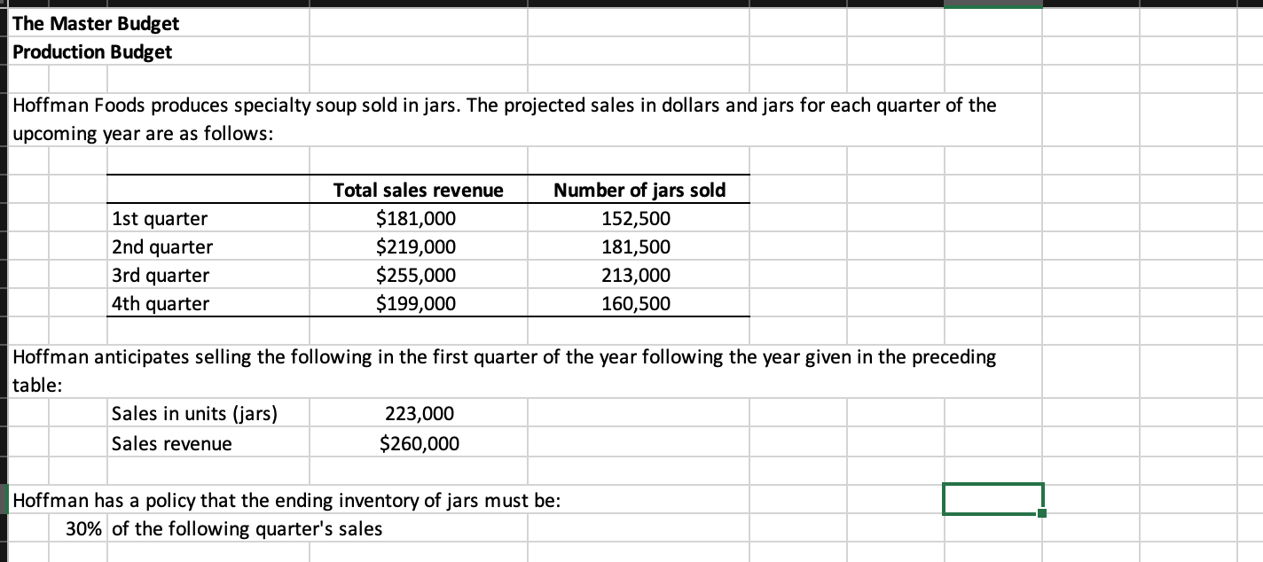Screen dimensions: 1263x562
Task: Select the '152,500' jars sold cell
Action: (x=639, y=218)
